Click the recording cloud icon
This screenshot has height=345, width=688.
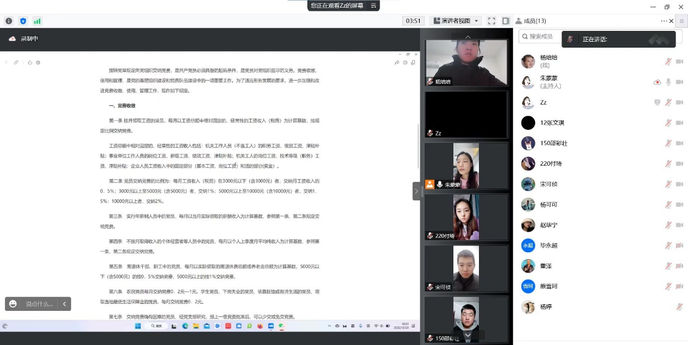[x=12, y=38]
